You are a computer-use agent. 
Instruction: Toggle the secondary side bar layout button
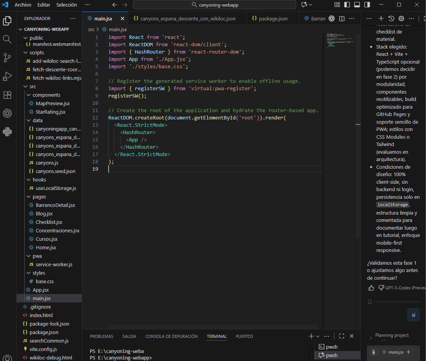click(x=367, y=5)
